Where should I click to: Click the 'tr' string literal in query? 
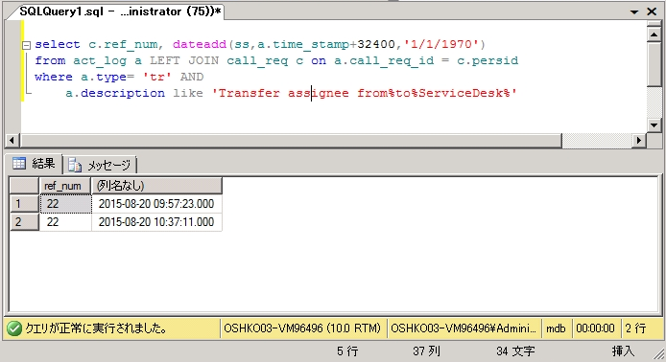(157, 78)
